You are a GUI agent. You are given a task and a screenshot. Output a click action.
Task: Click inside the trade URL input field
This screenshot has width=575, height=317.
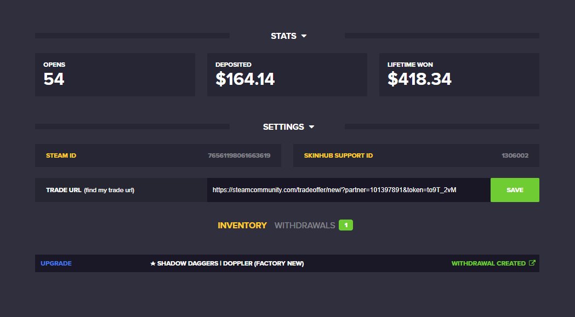coord(349,190)
